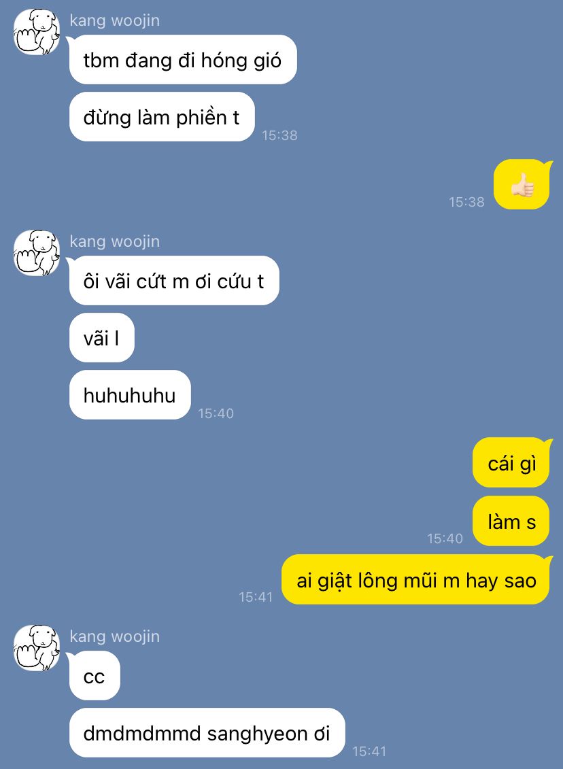Select 'ai giật lông mũi m hay sao' message
Image resolution: width=563 pixels, height=769 pixels.
click(416, 580)
